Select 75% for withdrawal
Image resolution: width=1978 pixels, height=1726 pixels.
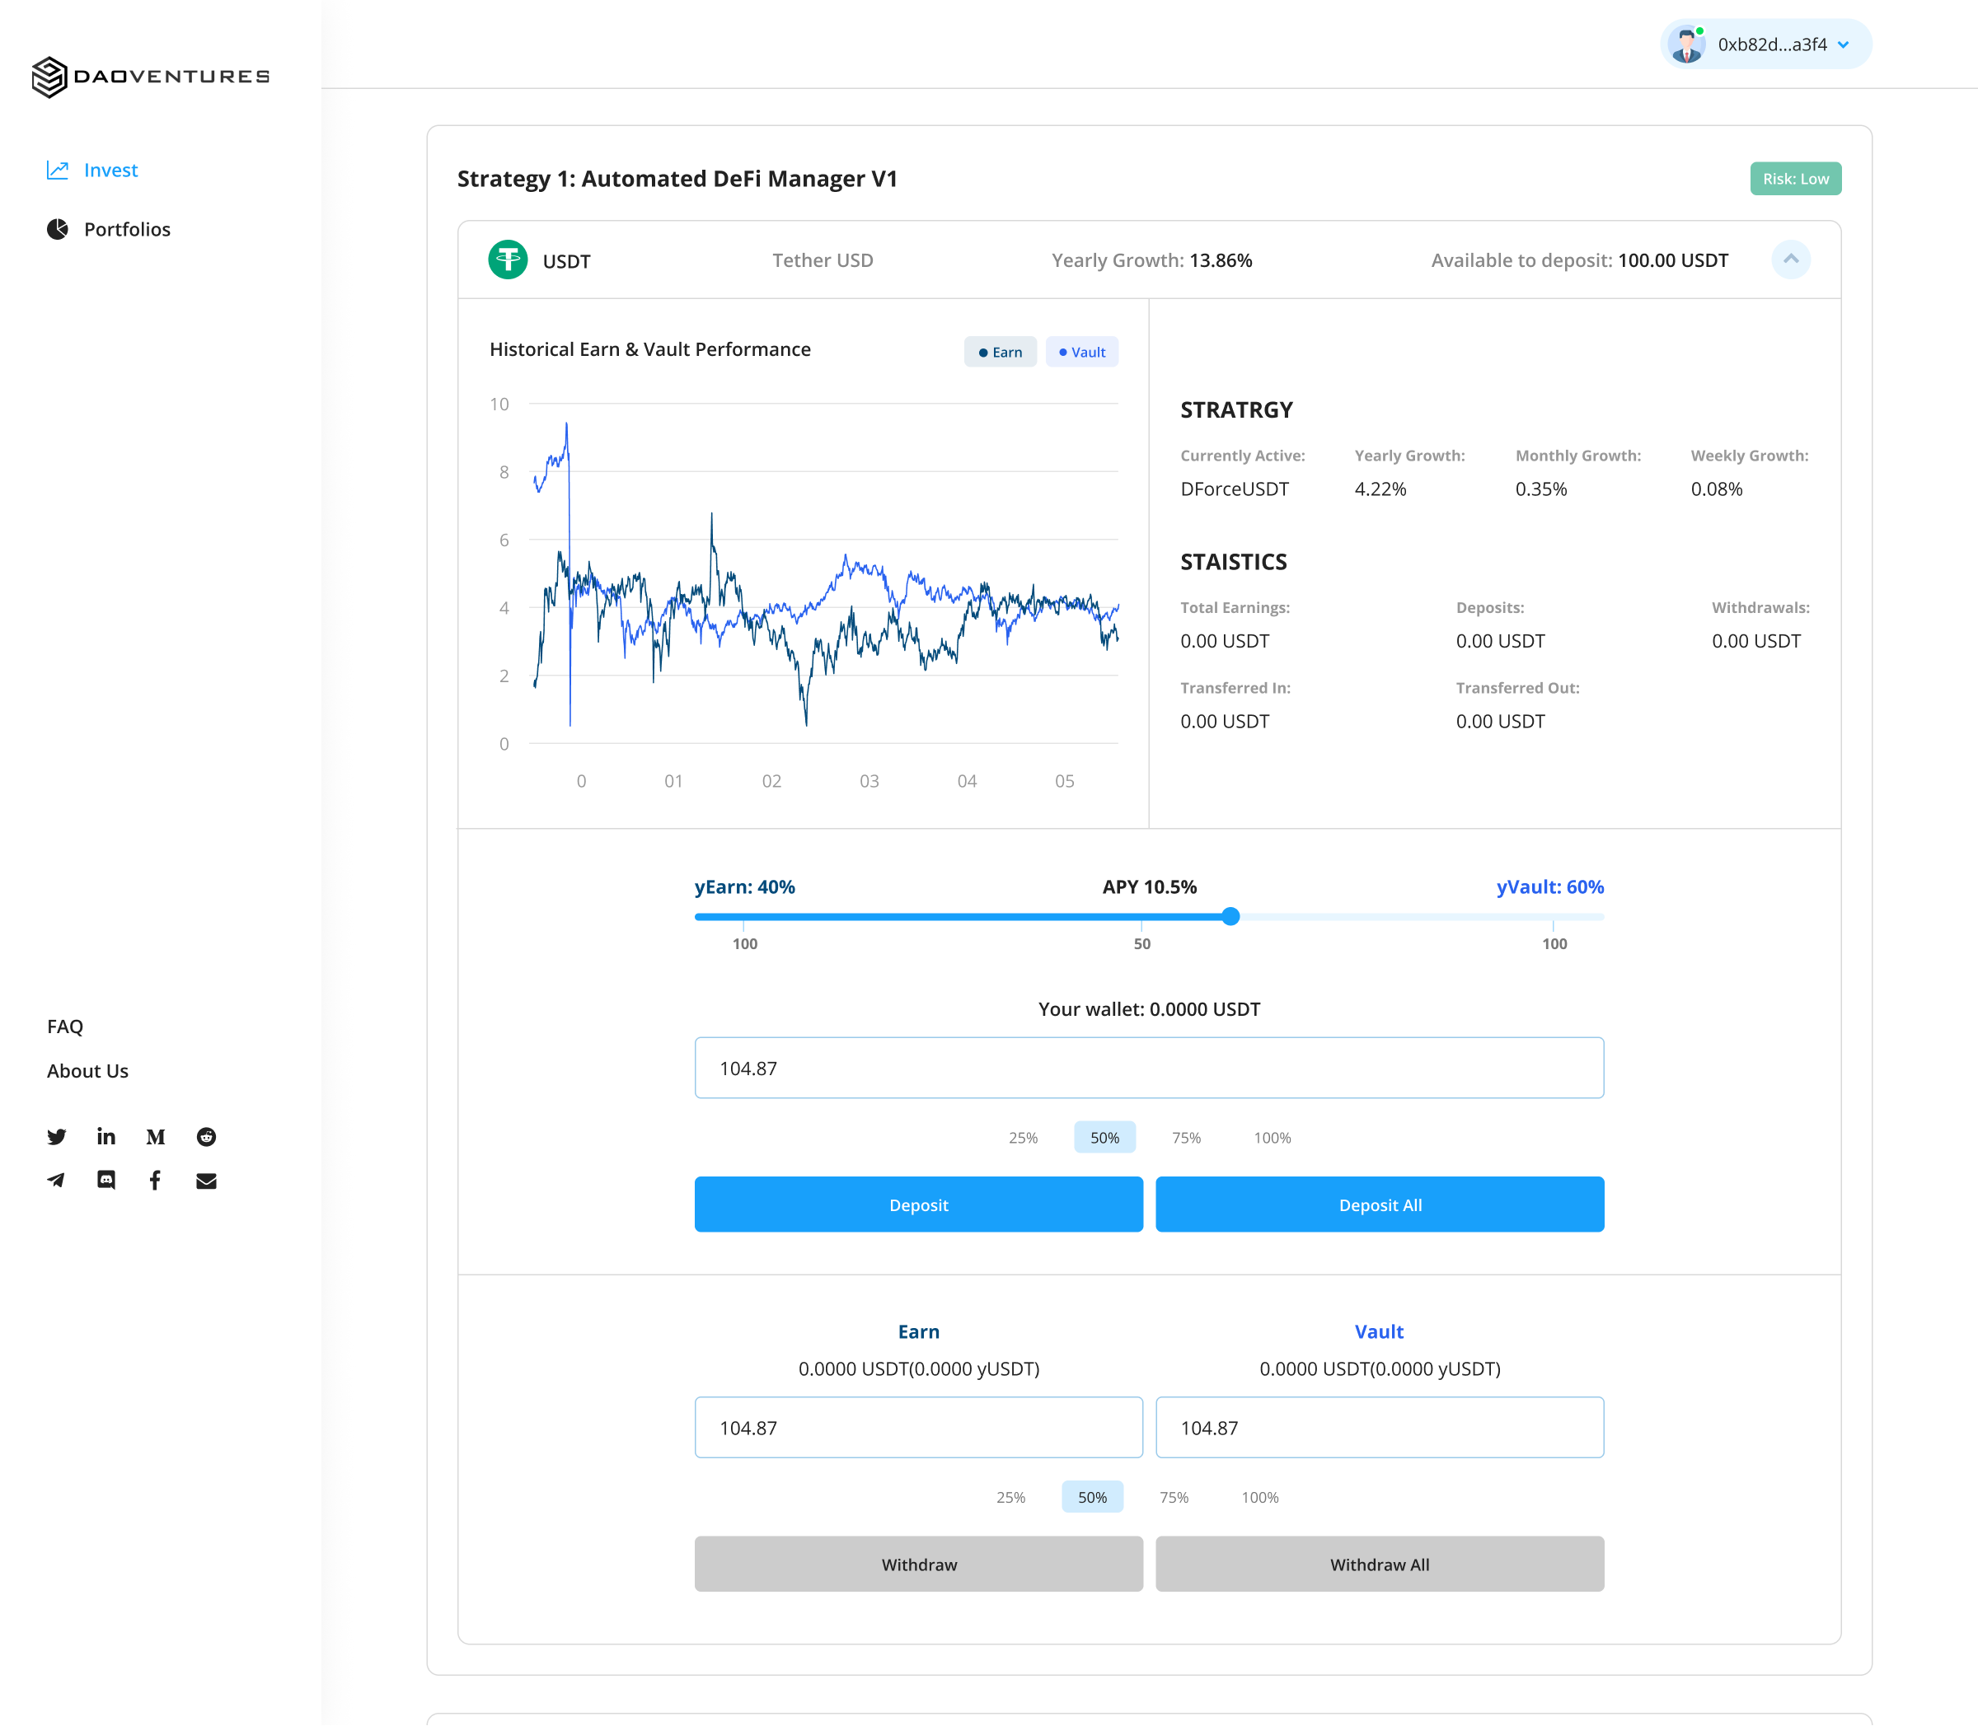(1174, 1498)
